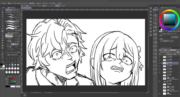Hide layer レイヤー 9 via eye icon
The image size is (180, 97).
click(160, 69)
